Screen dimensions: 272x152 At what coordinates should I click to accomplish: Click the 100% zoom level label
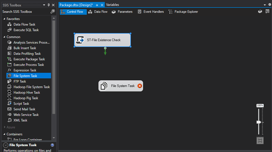(x=260, y=105)
